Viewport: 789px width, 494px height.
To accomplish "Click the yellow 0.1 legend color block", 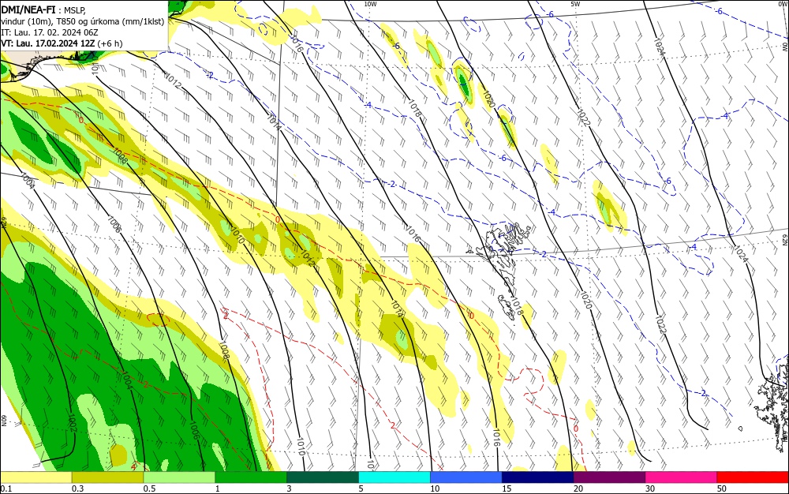I will pos(36,477).
